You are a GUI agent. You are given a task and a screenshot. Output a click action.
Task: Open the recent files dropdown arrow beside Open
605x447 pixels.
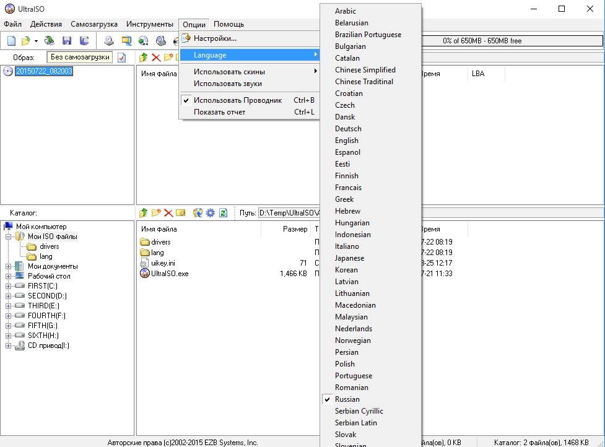coord(36,41)
